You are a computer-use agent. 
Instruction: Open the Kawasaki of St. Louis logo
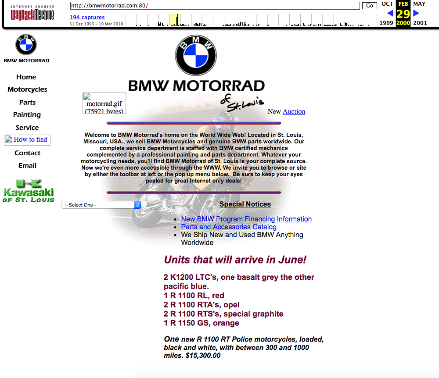pos(29,191)
